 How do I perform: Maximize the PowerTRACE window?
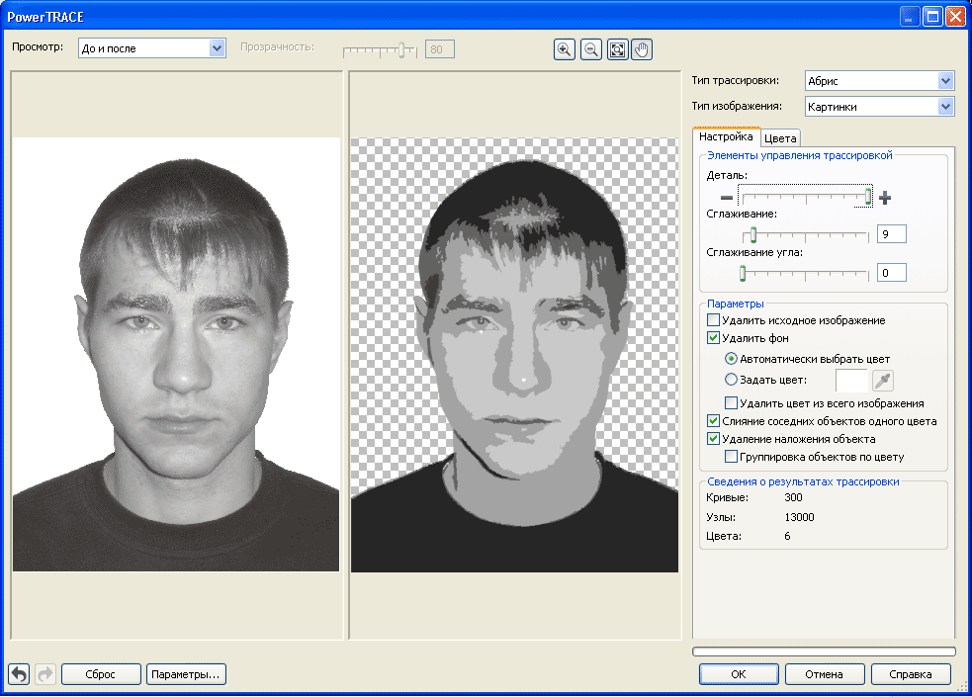[x=932, y=17]
